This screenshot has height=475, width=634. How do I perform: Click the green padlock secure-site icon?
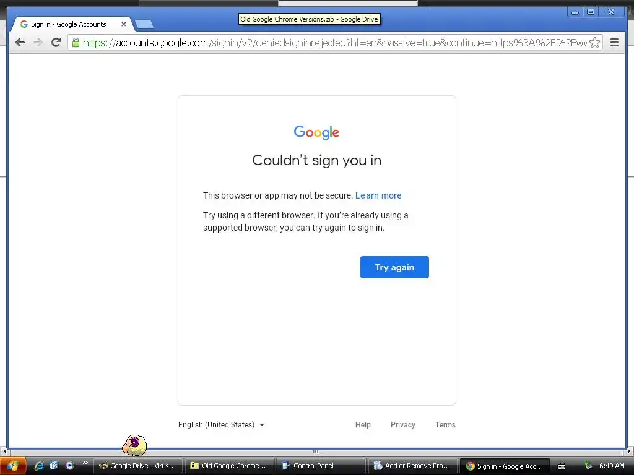click(x=76, y=43)
